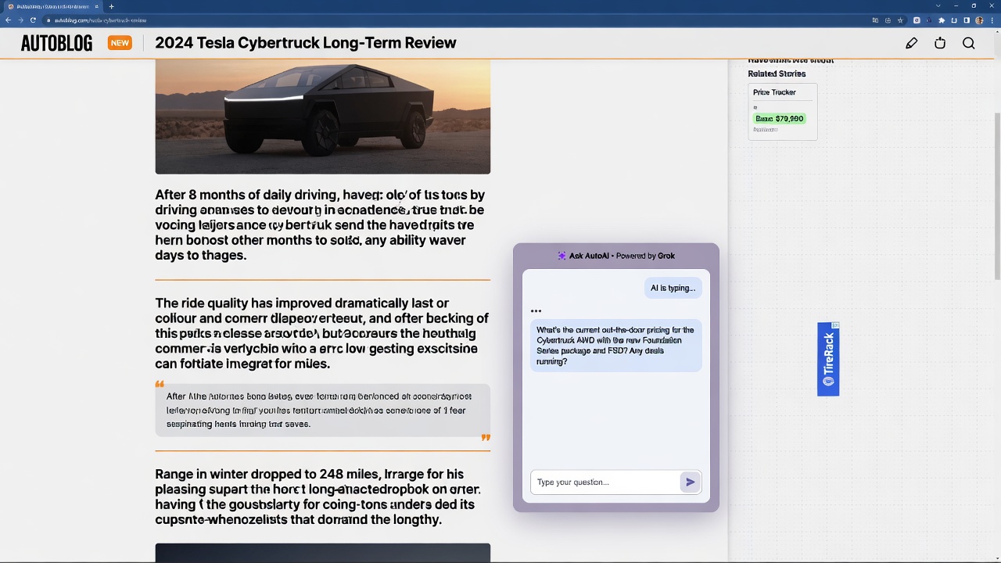Click the three-dot typing indicator in chat
This screenshot has width=1001, height=563.
(x=536, y=311)
